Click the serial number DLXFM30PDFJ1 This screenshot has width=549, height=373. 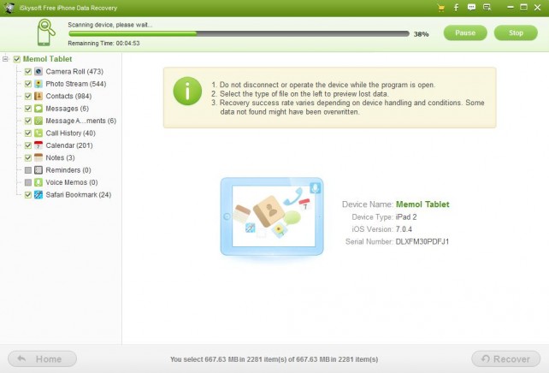tap(422, 241)
